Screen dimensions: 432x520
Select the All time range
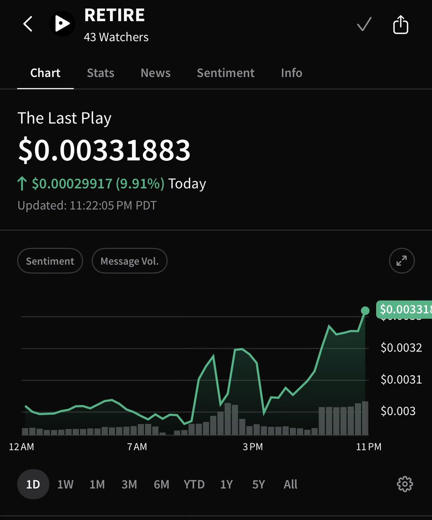(x=290, y=484)
